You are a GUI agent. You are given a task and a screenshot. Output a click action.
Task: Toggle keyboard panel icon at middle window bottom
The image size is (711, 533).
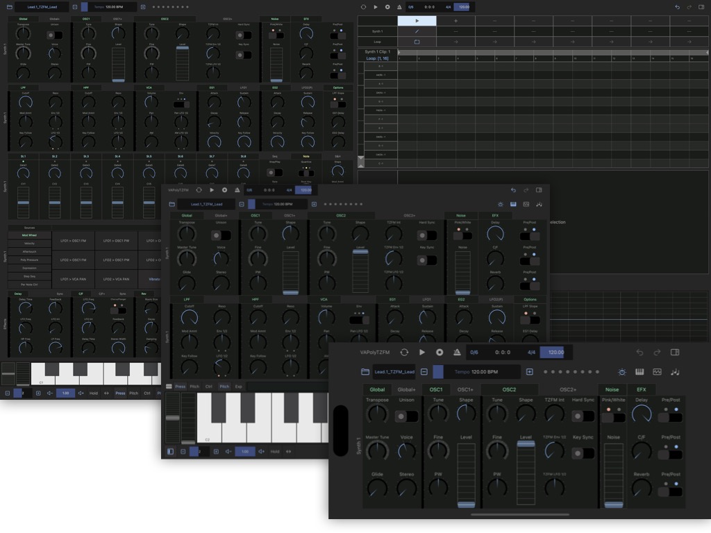pos(171,451)
